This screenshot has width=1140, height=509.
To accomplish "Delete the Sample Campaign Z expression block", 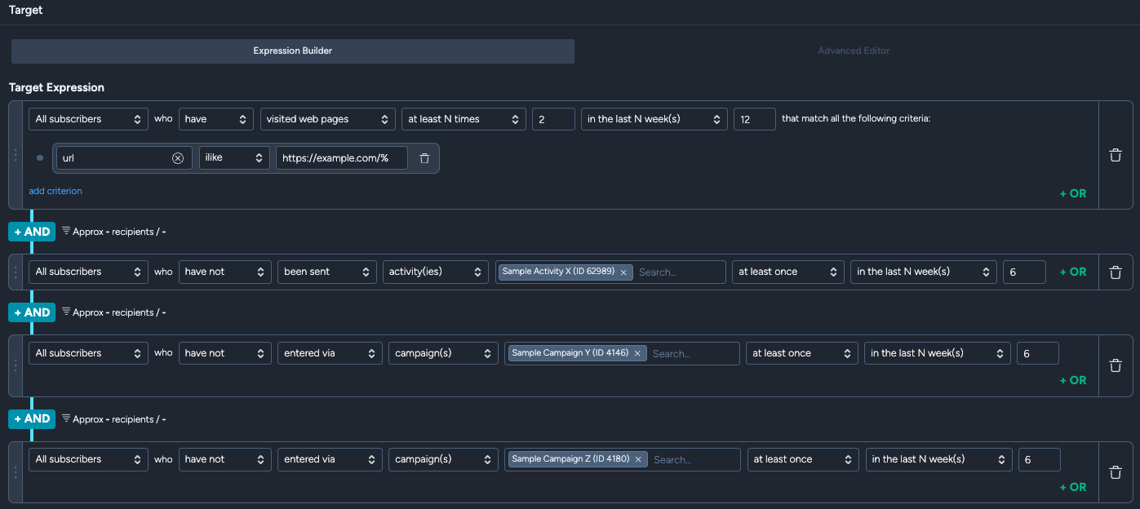I will (x=1116, y=472).
